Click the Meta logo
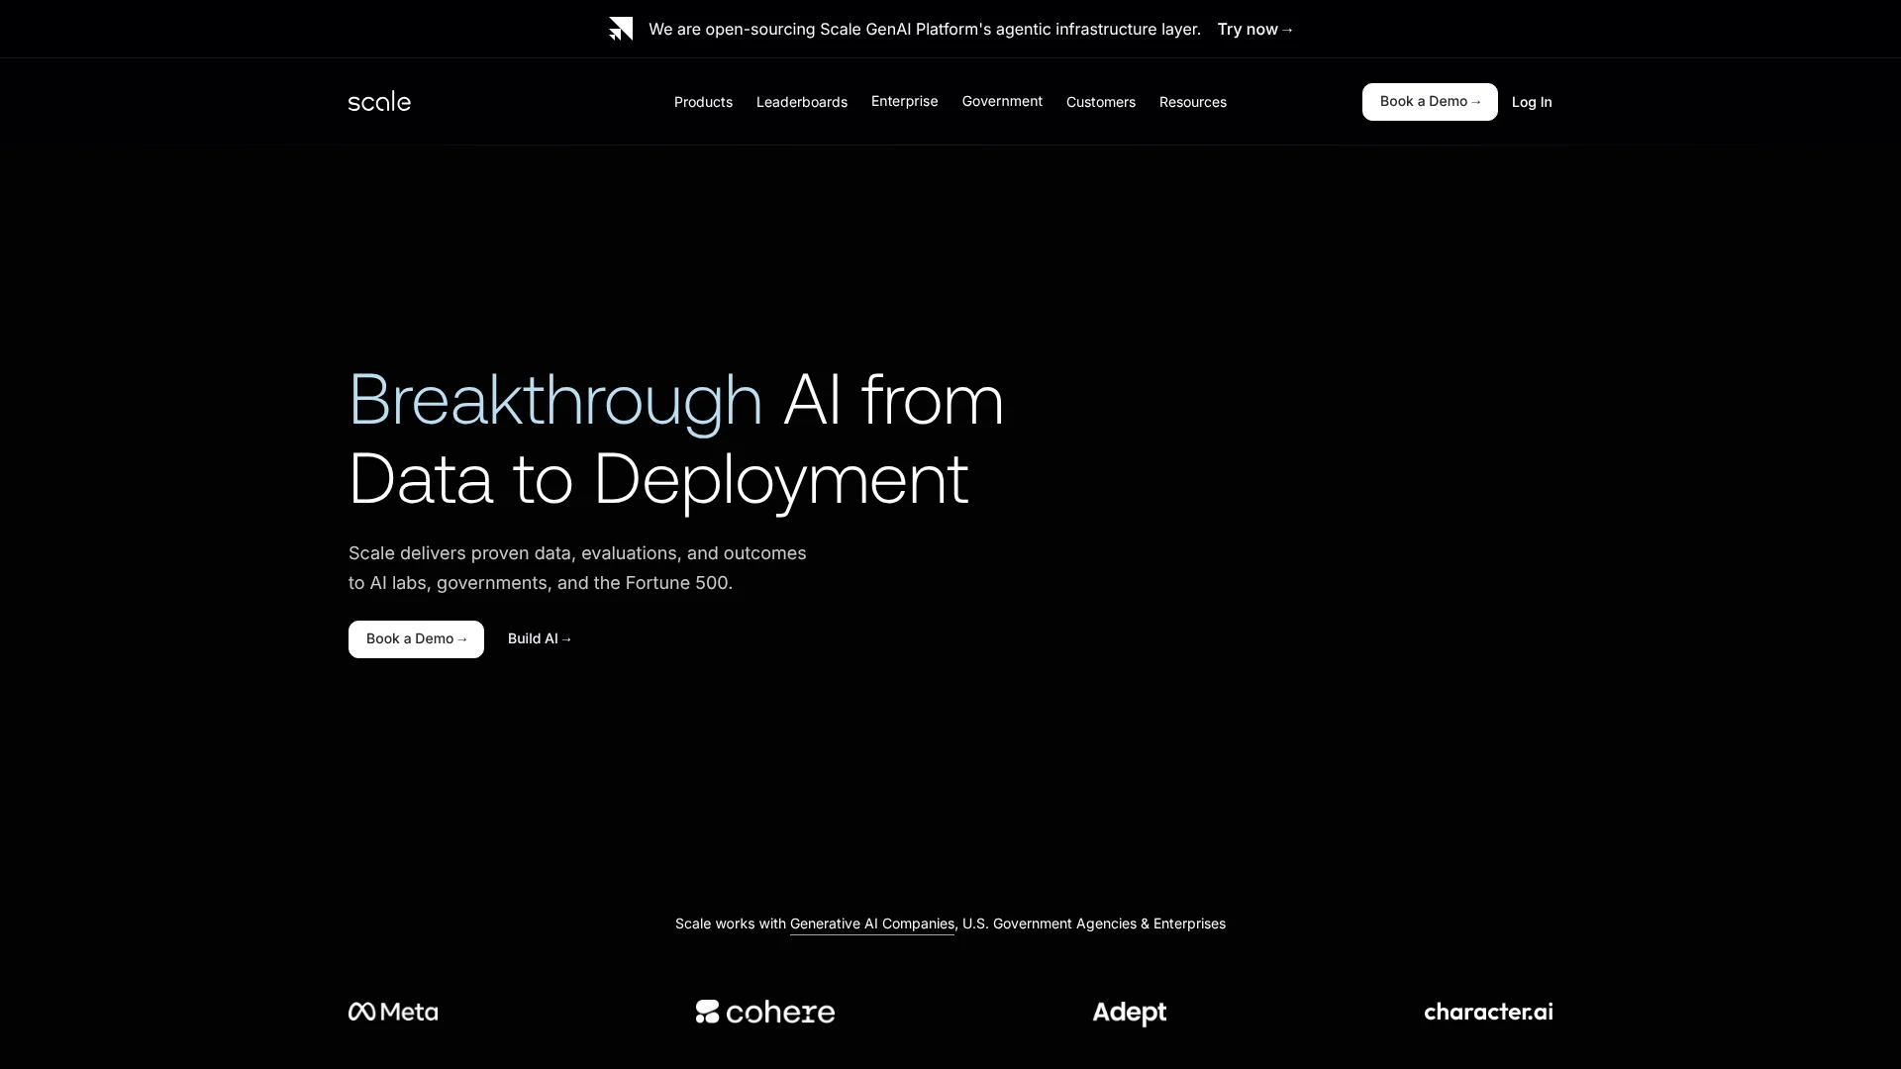The height and width of the screenshot is (1069, 1901). (x=393, y=1012)
